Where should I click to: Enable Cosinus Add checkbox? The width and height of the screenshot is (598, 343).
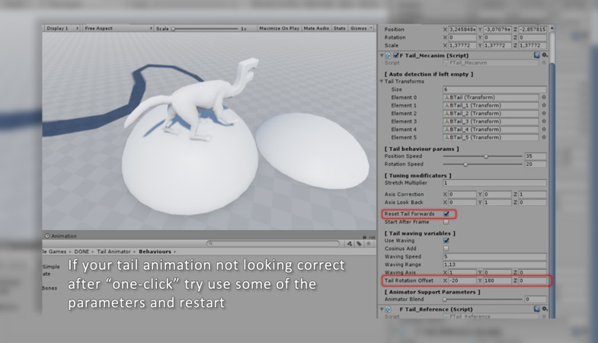tap(446, 248)
